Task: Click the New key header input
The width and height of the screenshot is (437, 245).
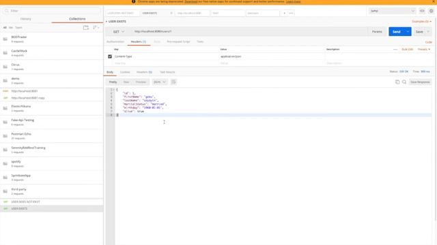Action: point(166,63)
